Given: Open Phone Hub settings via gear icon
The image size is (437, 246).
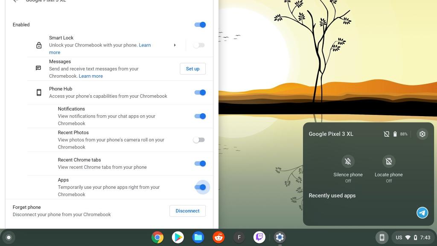Looking at the screenshot, I should pyautogui.click(x=422, y=134).
